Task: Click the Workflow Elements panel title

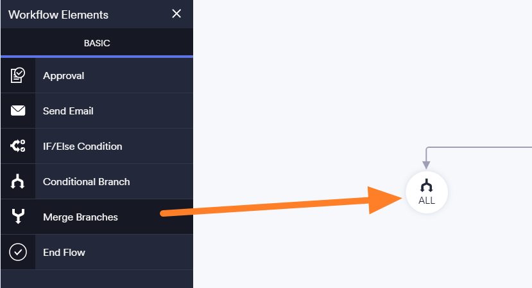Action: point(58,15)
